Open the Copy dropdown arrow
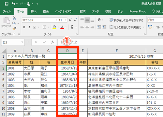 pyautogui.click(x=18, y=23)
